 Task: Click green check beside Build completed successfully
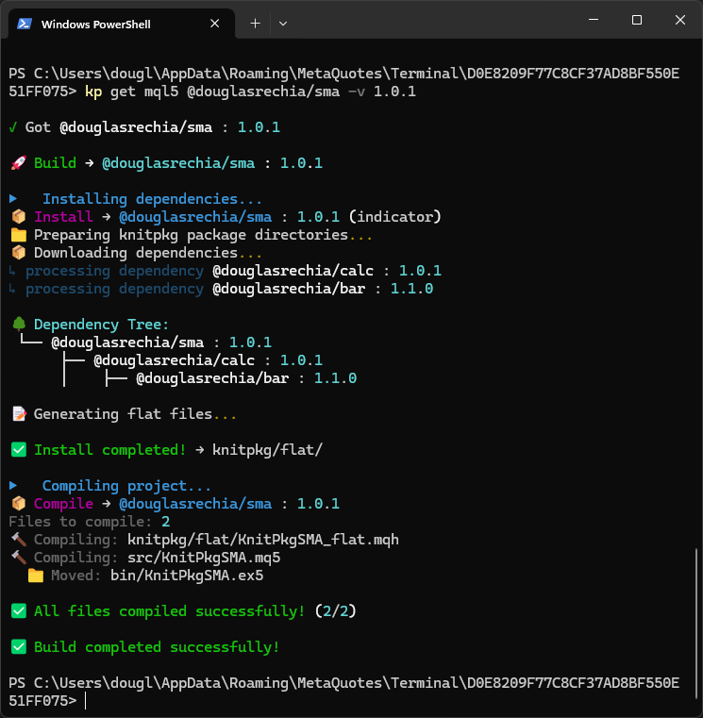[x=19, y=646]
